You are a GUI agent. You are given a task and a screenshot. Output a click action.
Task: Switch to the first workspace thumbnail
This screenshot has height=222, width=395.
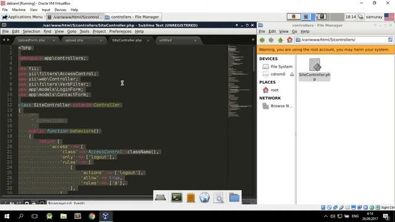point(294,17)
